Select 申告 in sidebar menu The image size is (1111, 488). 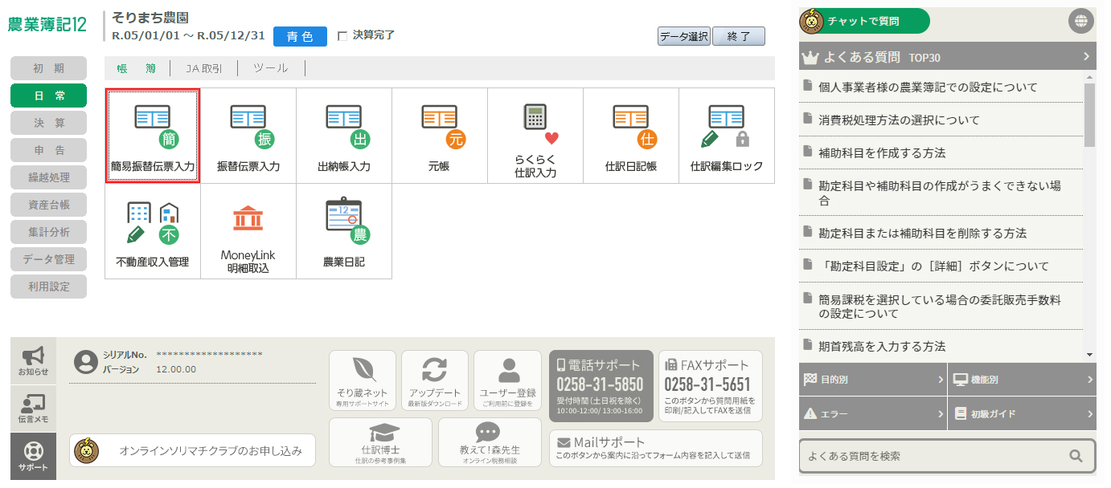tap(48, 150)
